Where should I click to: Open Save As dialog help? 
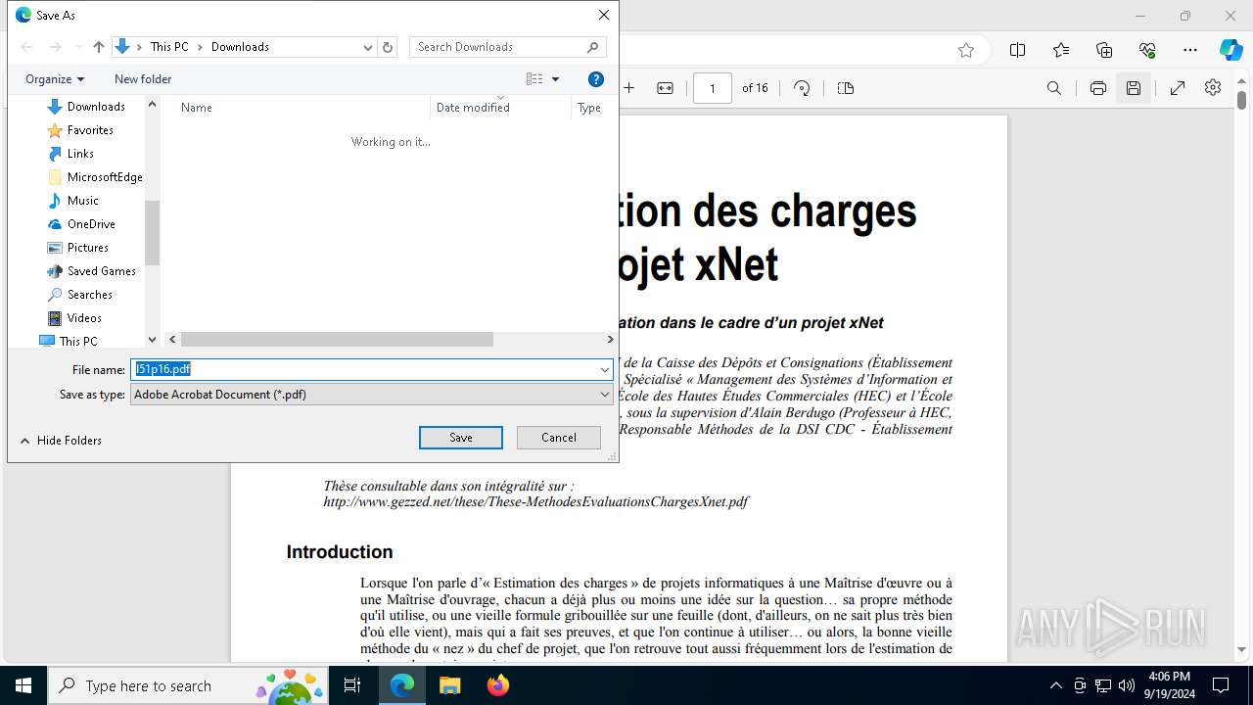596,79
